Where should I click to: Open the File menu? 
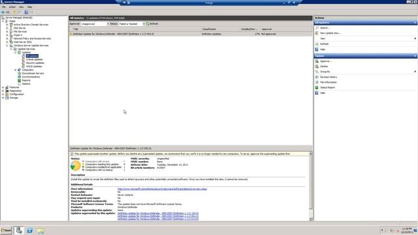click(4, 7)
